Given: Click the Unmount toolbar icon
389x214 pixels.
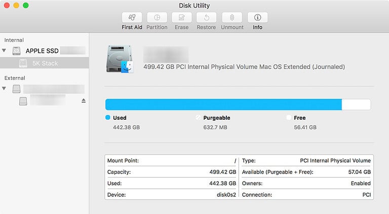Looking at the screenshot, I should coord(232,17).
